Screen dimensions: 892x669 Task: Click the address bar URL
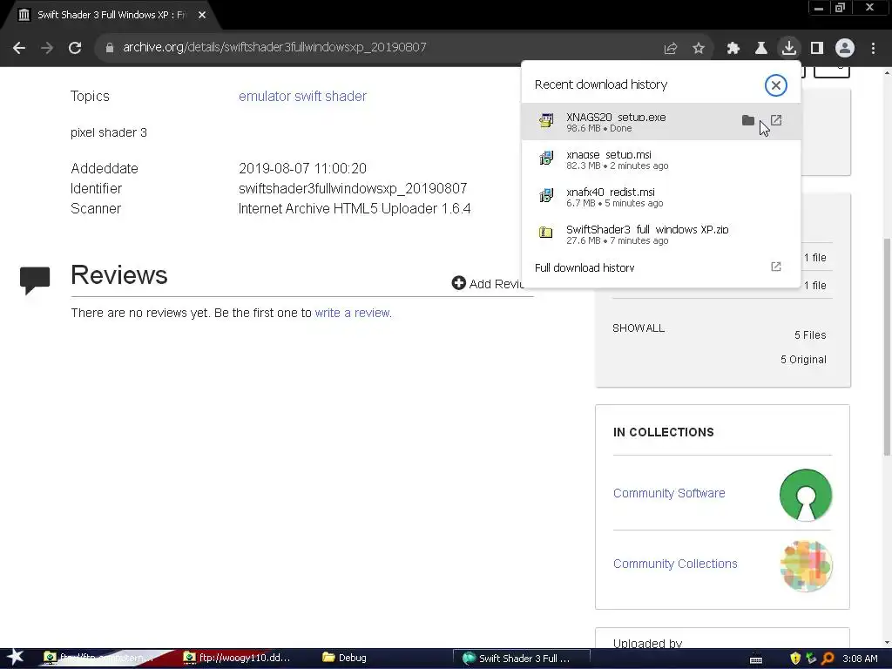pyautogui.click(x=274, y=47)
